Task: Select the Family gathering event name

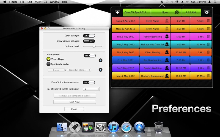Action: coord(153,37)
